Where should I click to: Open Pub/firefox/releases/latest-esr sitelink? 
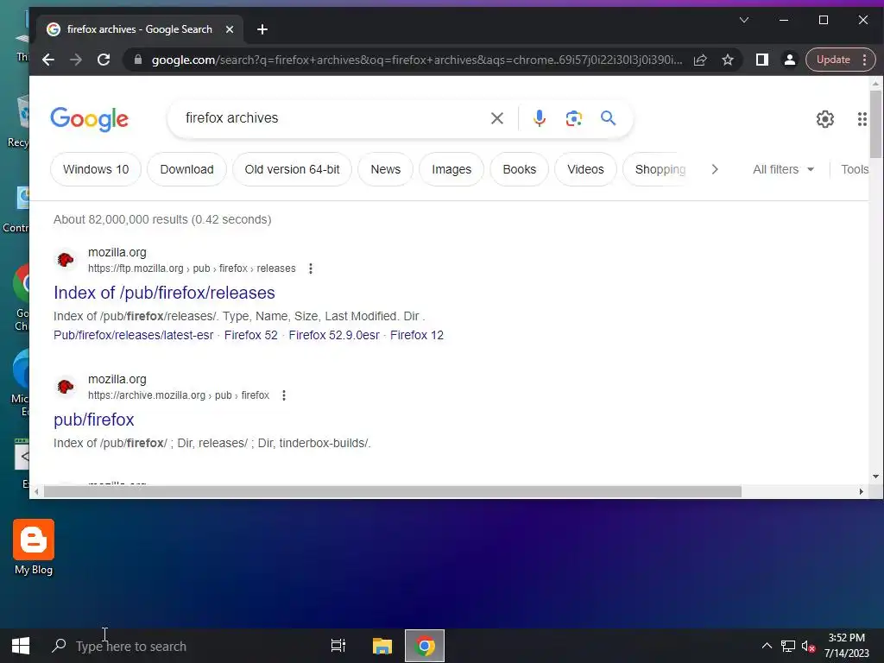point(133,335)
